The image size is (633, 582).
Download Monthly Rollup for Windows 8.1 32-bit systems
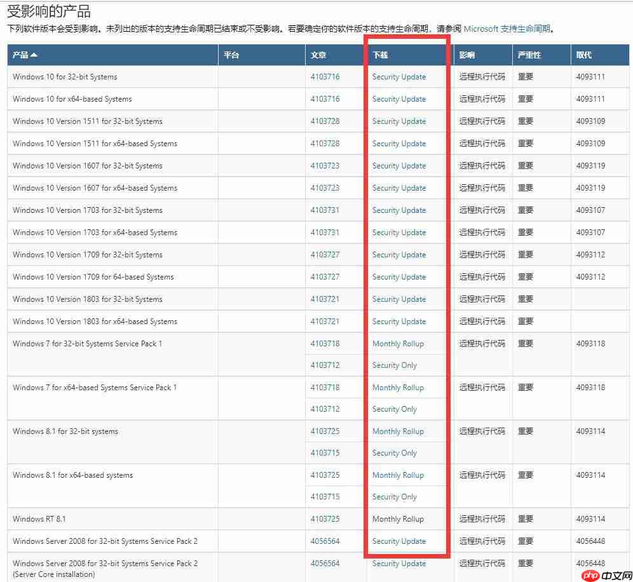pyautogui.click(x=398, y=431)
